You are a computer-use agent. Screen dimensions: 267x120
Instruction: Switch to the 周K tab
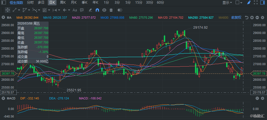click(63, 3)
